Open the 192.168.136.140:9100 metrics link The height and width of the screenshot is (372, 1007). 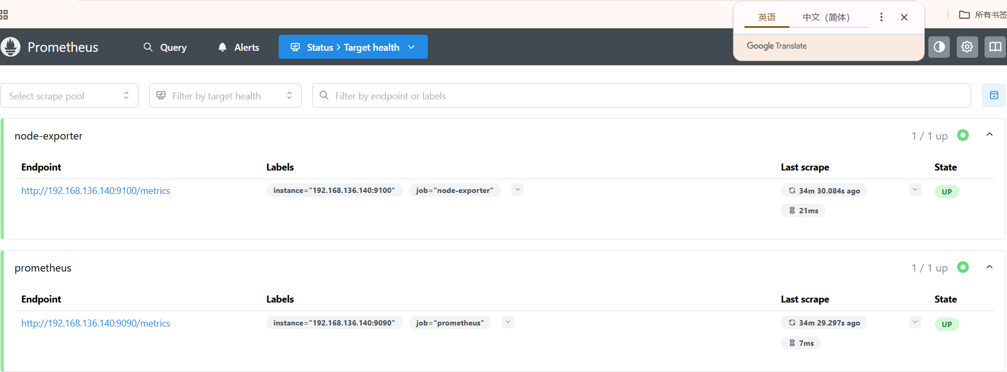coord(96,191)
